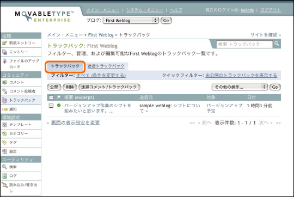
Task: Click the コメント投稿者 icon in sidebar
Action: coord(4,91)
